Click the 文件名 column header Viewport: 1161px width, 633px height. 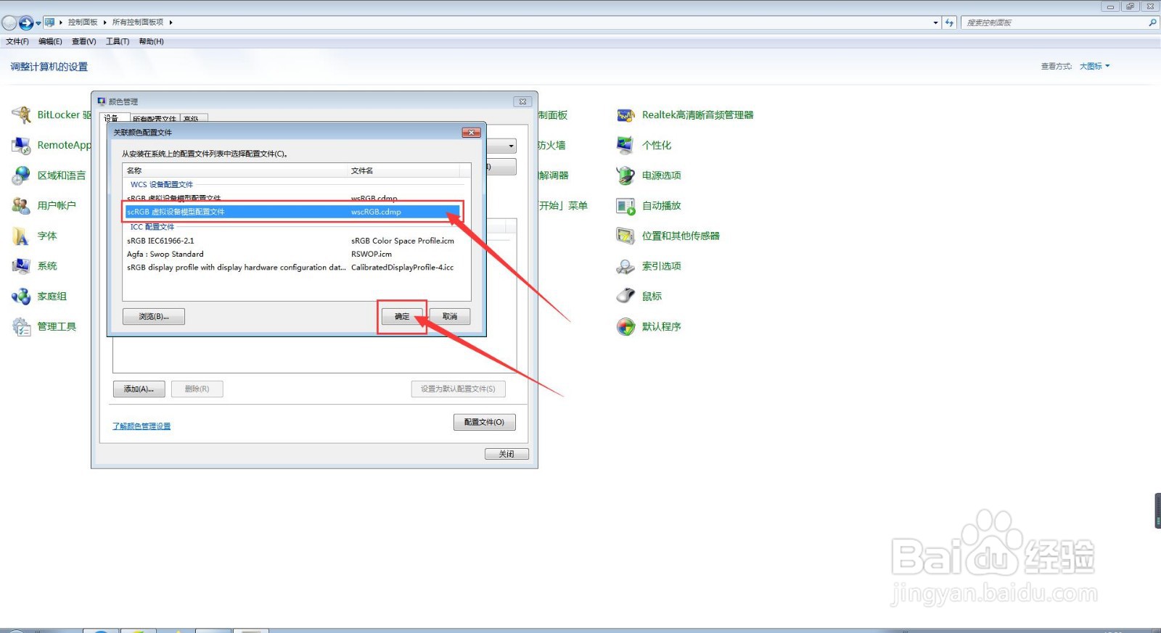(403, 170)
